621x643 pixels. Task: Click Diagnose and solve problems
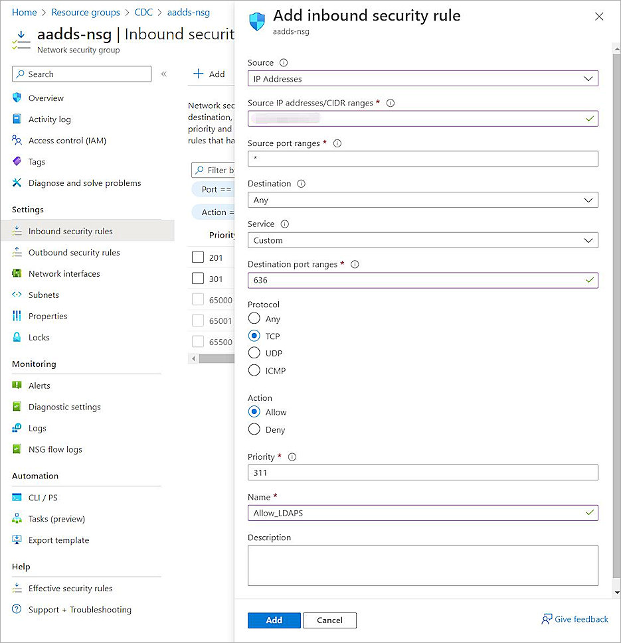click(x=84, y=182)
